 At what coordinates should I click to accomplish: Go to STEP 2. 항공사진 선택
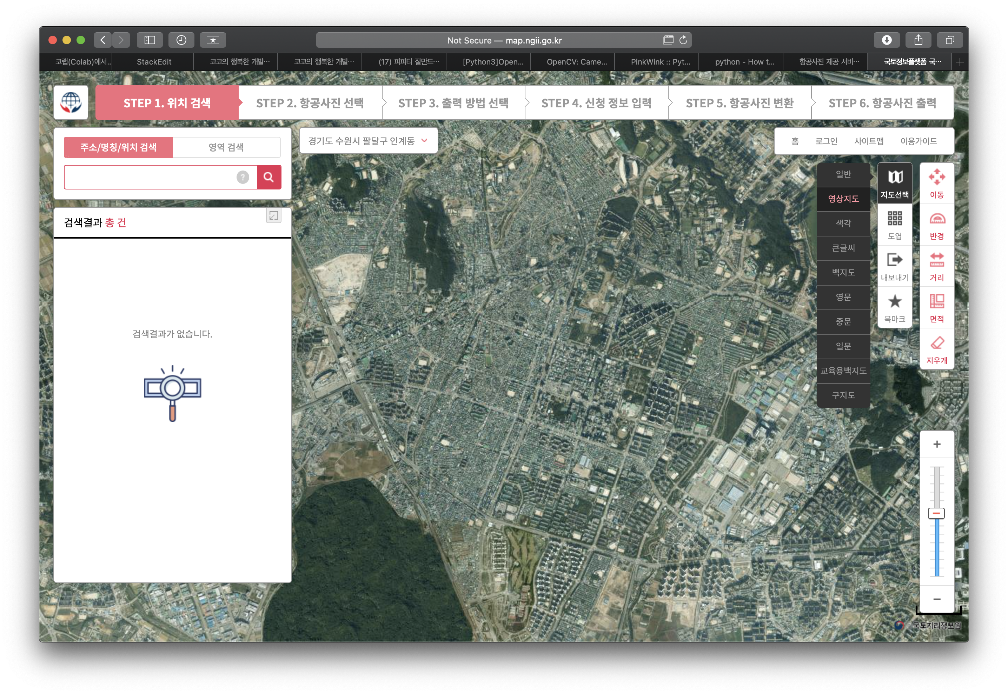coord(310,103)
